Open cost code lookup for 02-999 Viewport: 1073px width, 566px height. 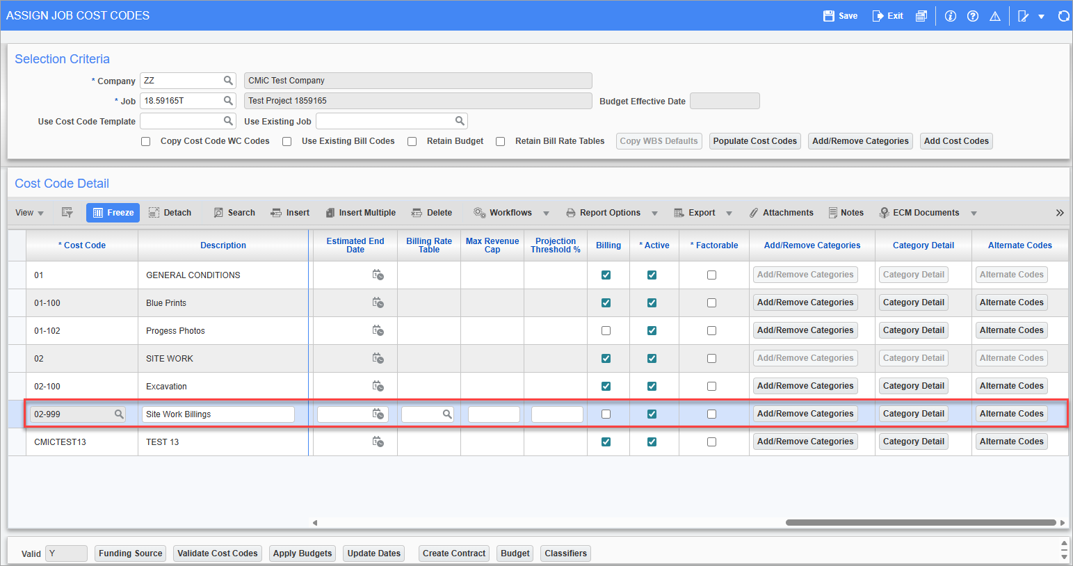point(119,414)
